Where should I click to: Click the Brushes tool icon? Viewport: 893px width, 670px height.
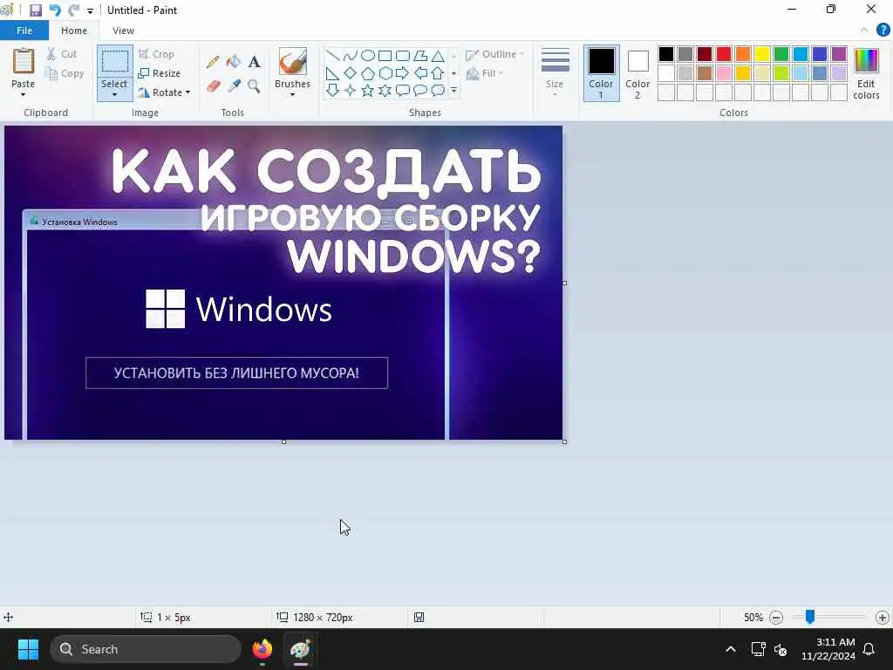(293, 62)
